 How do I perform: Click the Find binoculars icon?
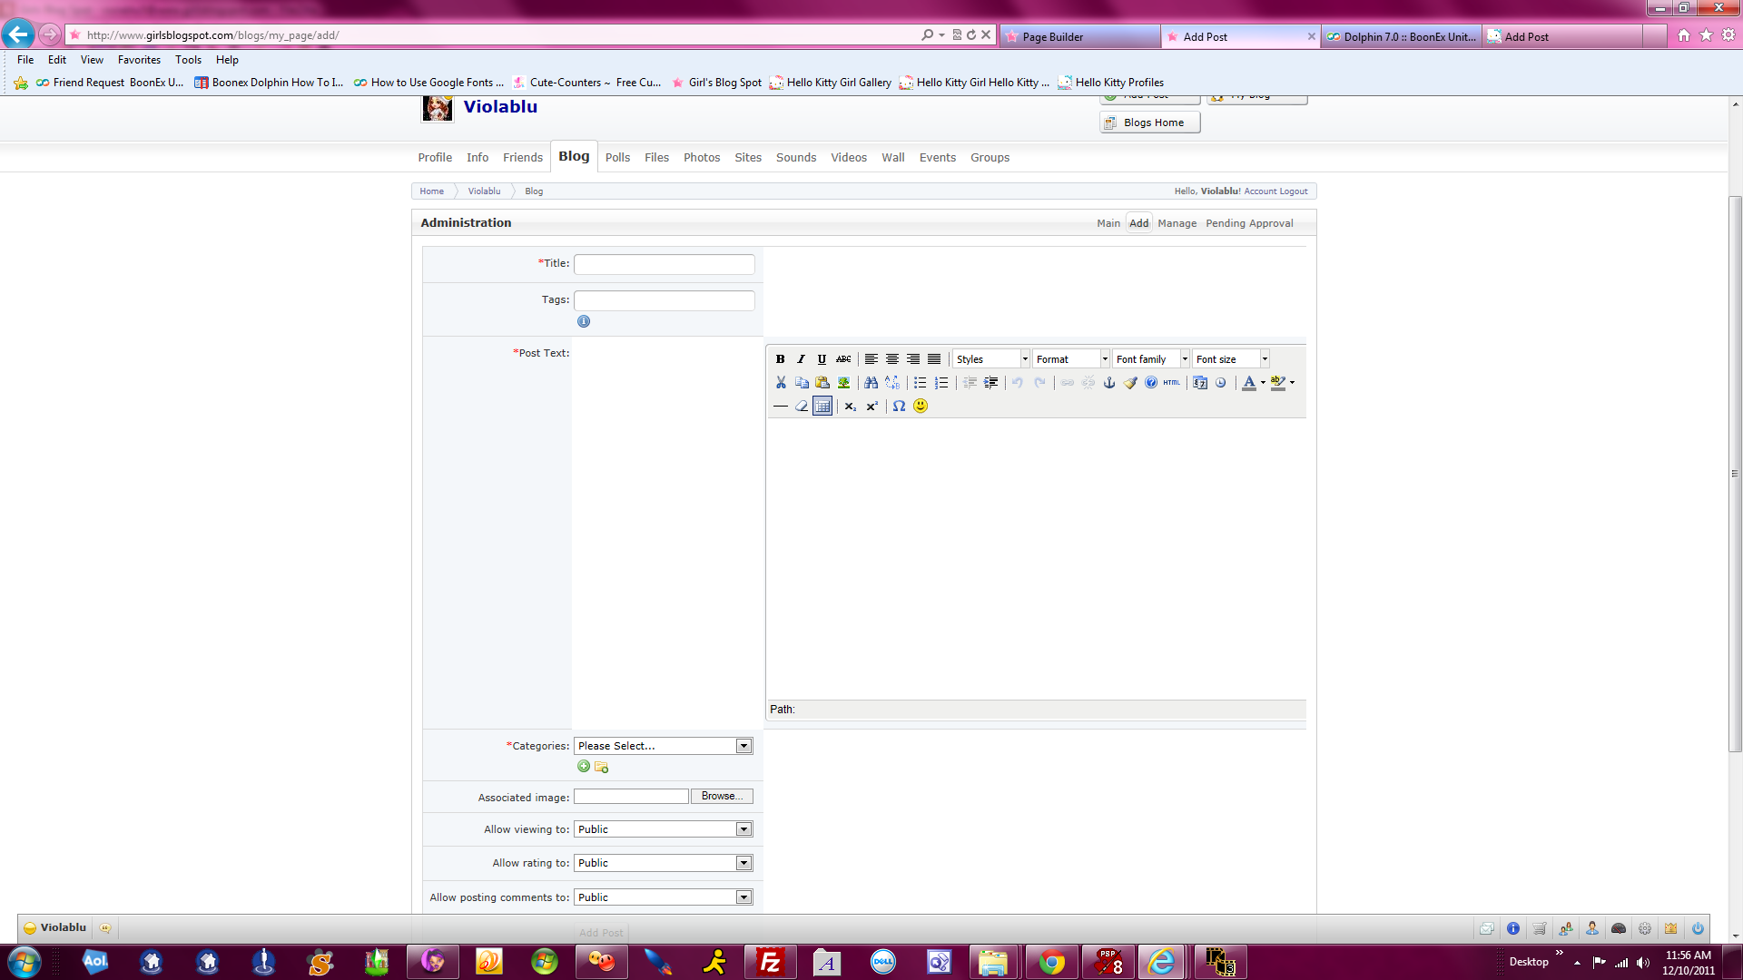point(871,383)
